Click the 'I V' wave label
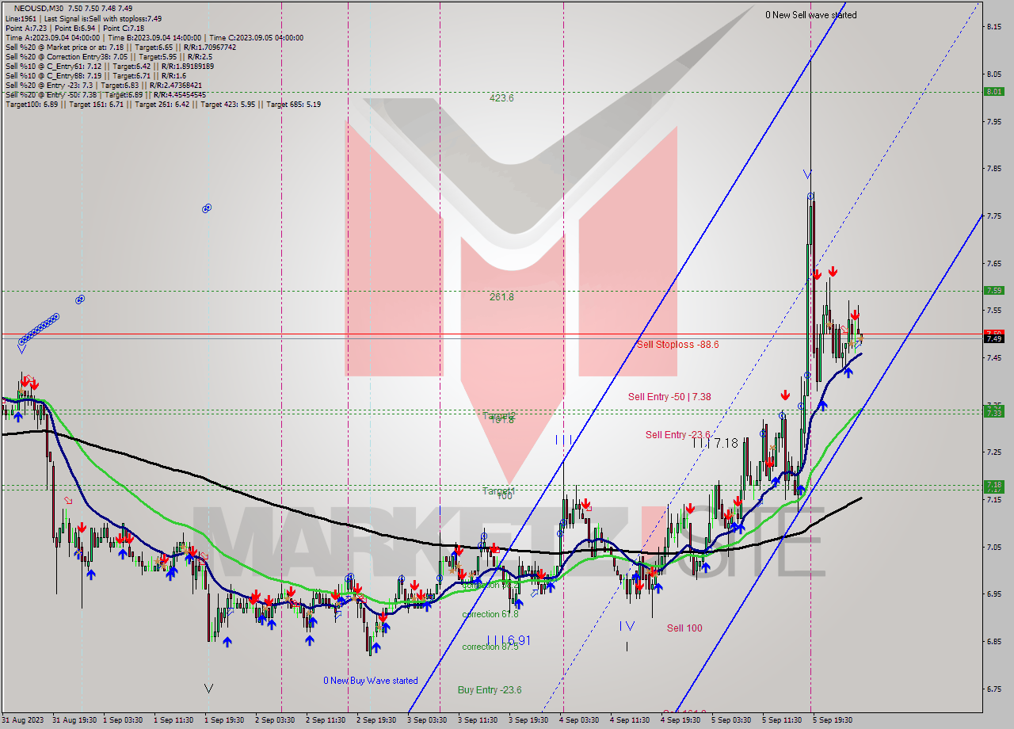The width and height of the screenshot is (1014, 729). tap(627, 626)
